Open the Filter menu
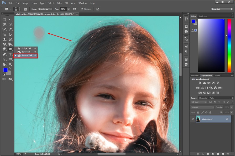 point(59,3)
